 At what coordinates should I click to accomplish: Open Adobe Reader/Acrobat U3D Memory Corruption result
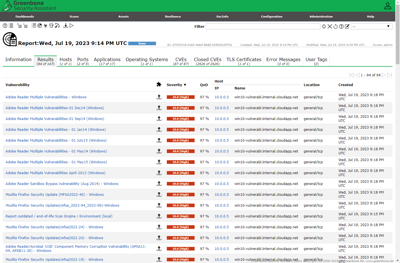coord(76,249)
